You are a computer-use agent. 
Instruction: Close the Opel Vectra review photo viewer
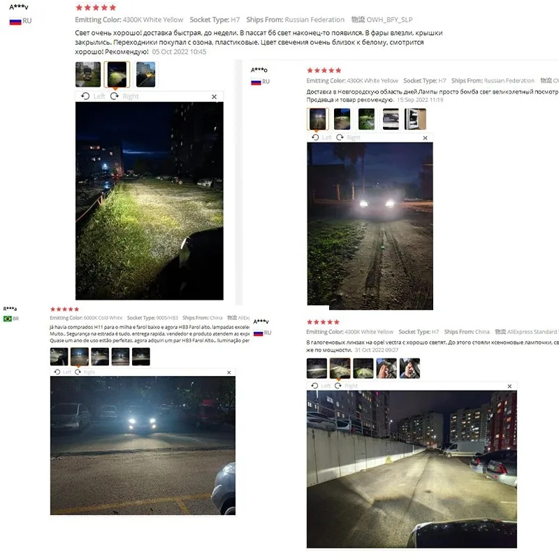click(509, 386)
